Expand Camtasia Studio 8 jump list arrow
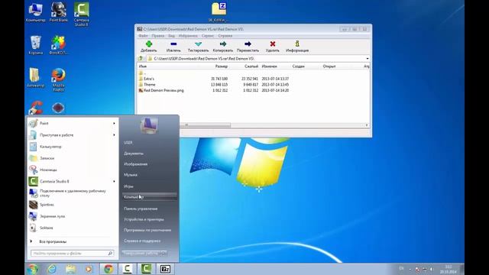 [x=114, y=181]
